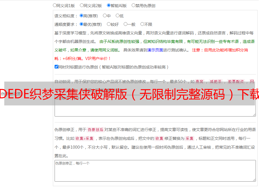The image size is (259, 187).
Task: Set 通顺度要求 to 较好
Action: click(109, 24)
